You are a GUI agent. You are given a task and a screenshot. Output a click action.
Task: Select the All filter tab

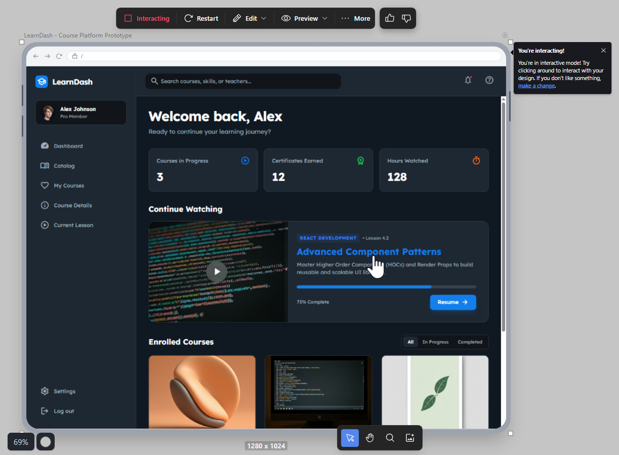click(x=410, y=342)
